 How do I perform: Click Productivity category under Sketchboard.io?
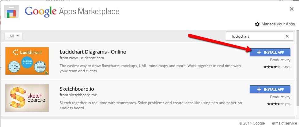pyautogui.click(x=280, y=97)
